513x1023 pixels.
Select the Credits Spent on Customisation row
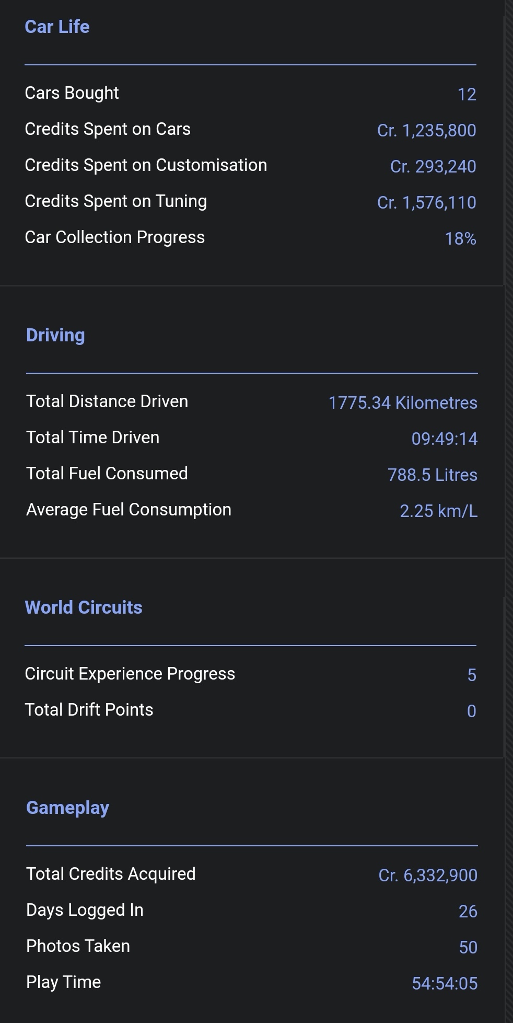click(x=250, y=166)
